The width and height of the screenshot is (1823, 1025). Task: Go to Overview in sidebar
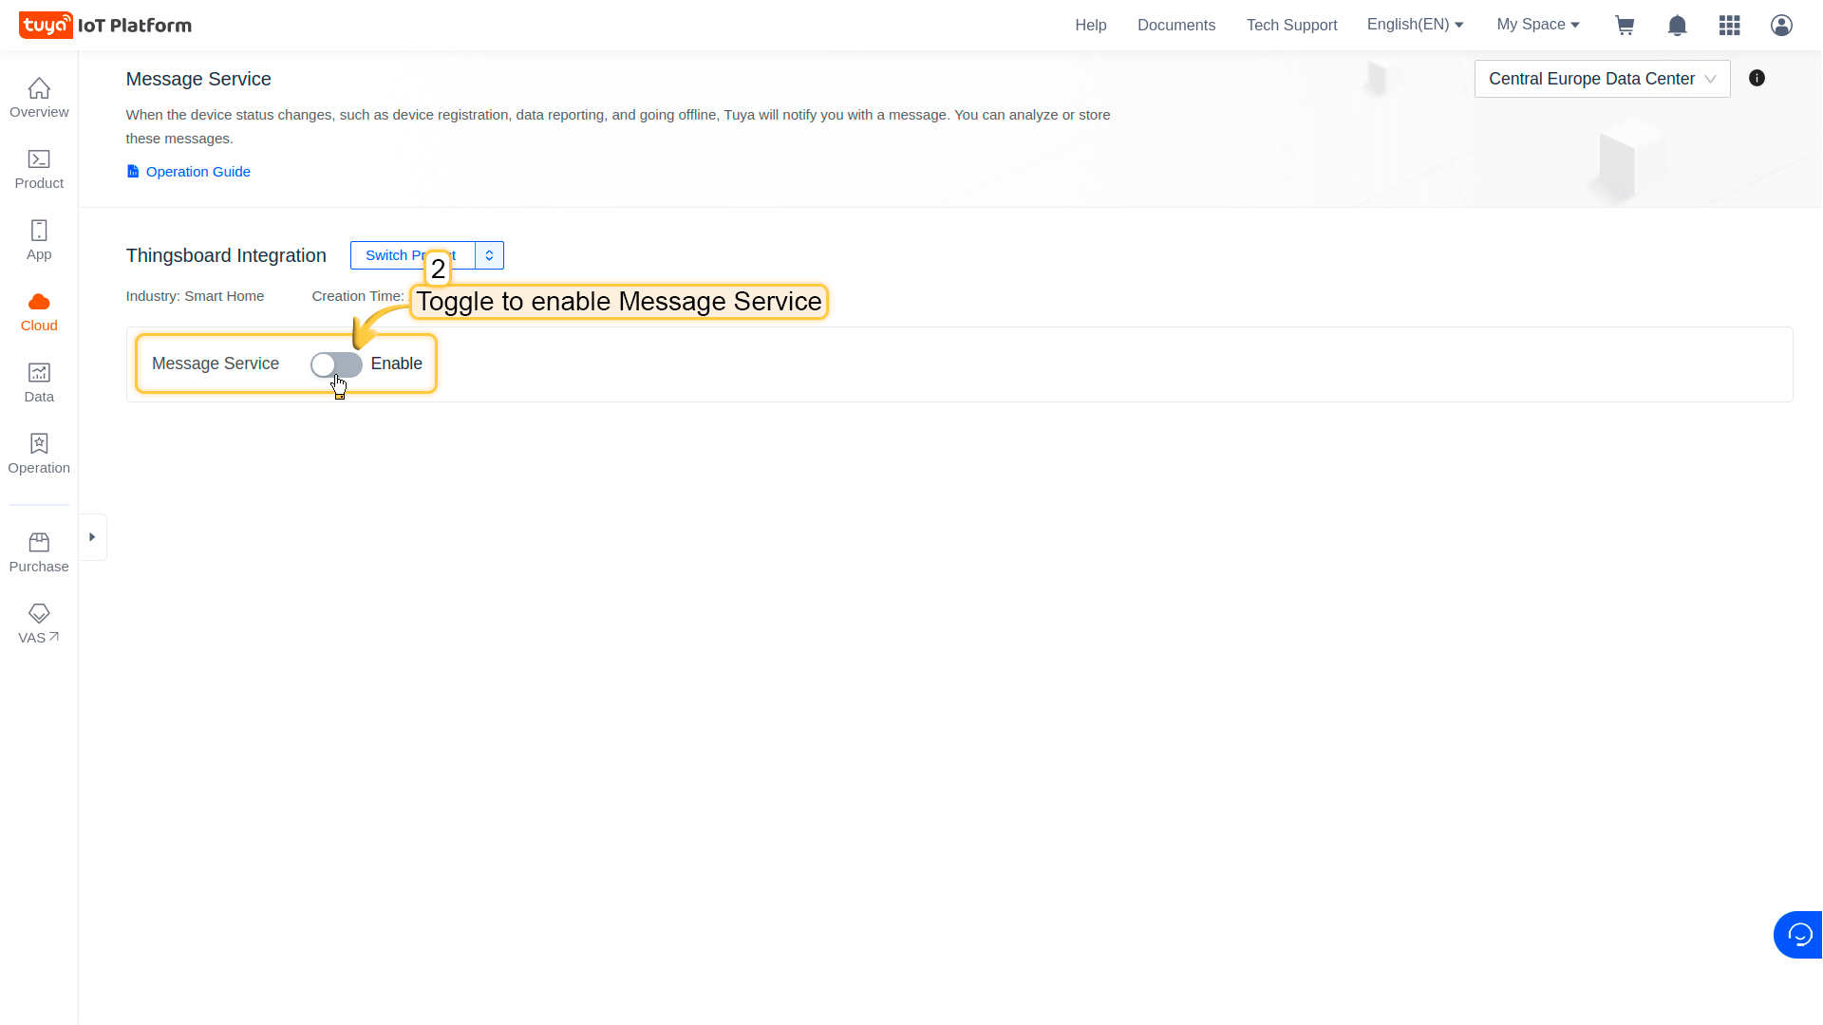39,98
